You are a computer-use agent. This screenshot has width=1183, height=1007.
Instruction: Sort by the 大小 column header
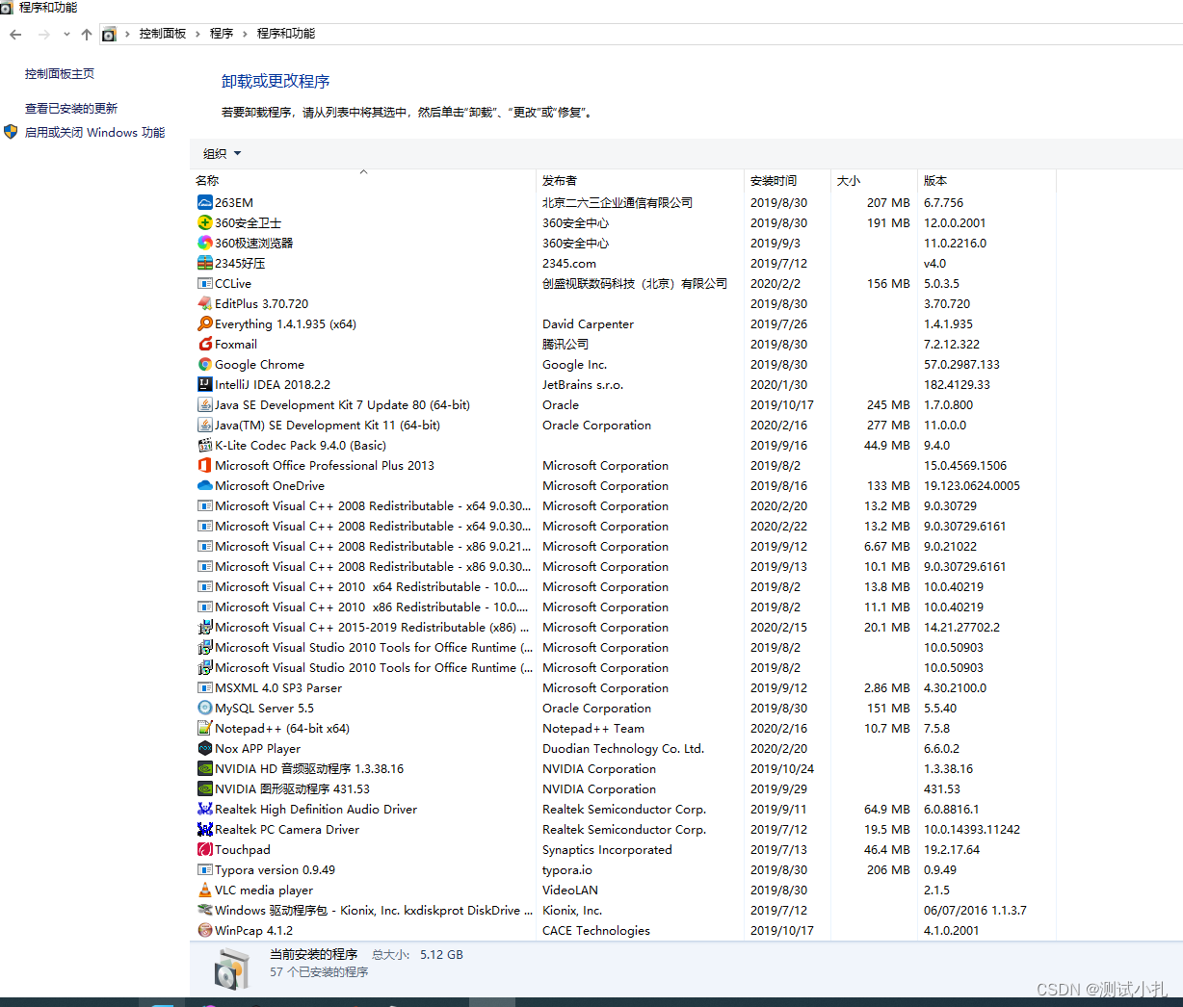(874, 180)
